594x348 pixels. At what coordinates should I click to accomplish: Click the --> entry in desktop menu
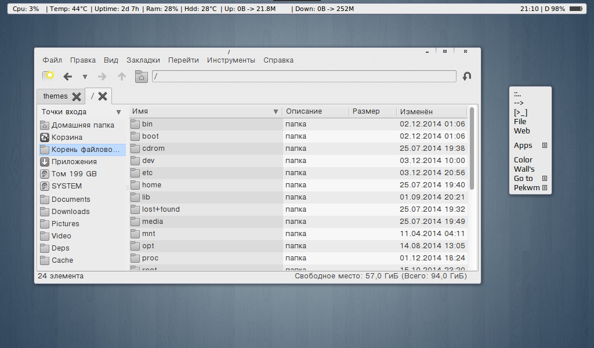point(519,103)
